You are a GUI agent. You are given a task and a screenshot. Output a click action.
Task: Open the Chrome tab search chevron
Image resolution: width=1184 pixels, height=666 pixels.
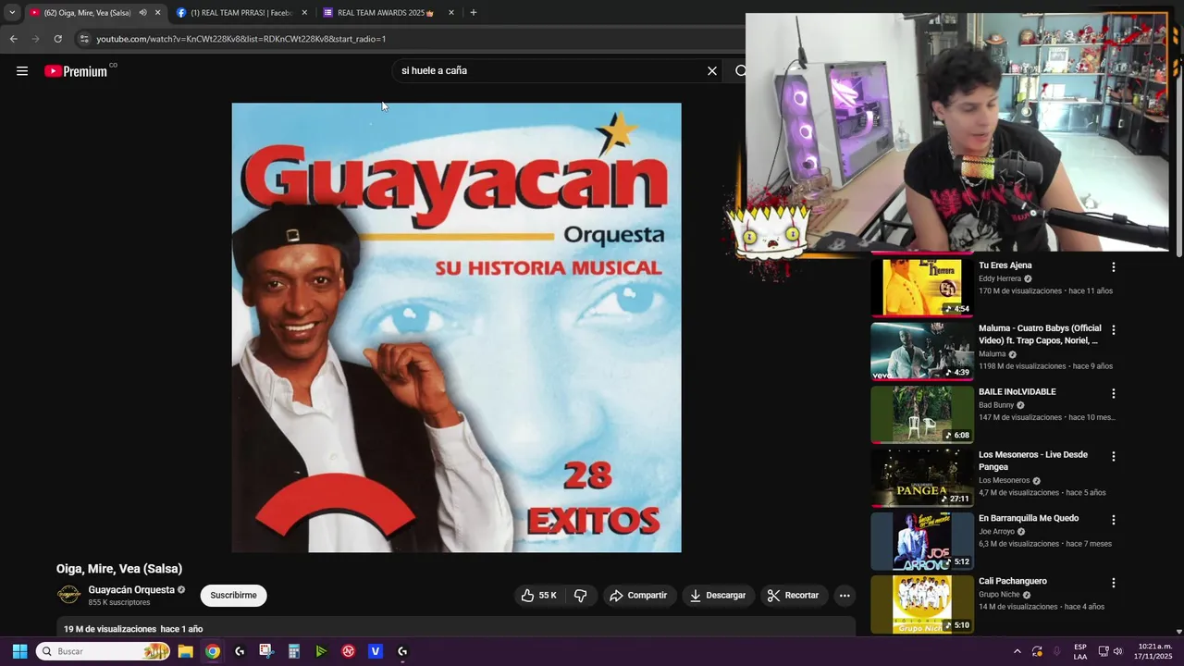click(x=12, y=13)
